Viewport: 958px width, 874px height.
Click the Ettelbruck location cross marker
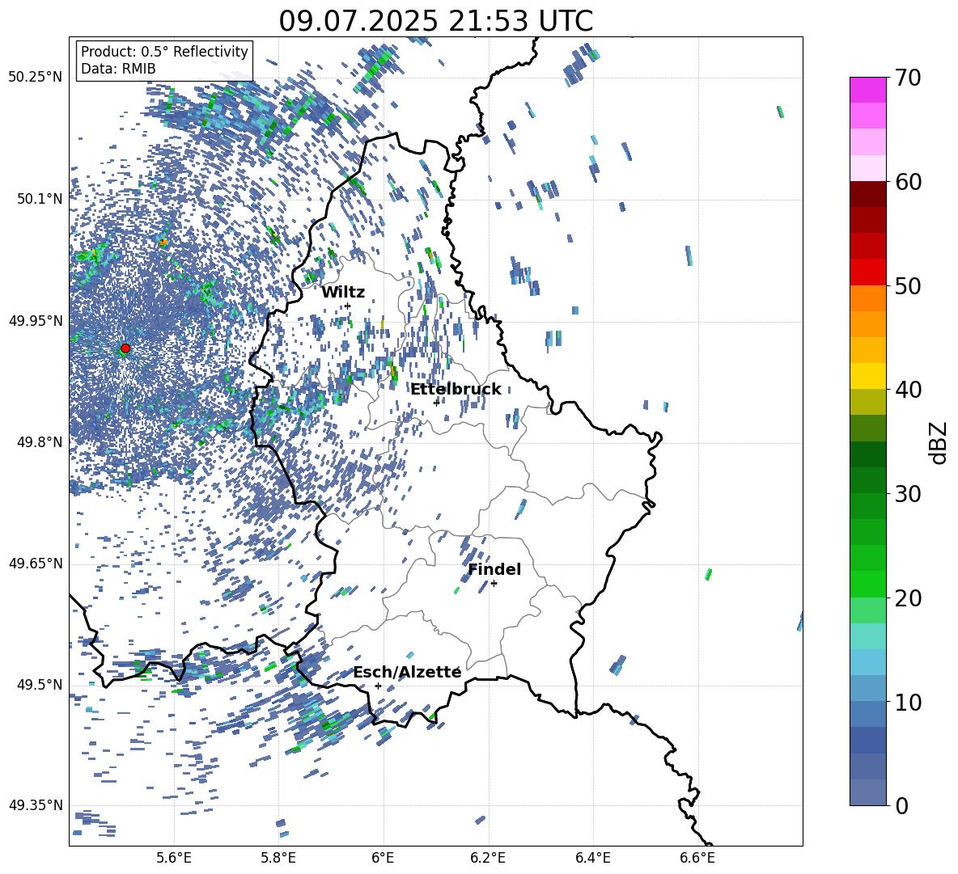[436, 403]
